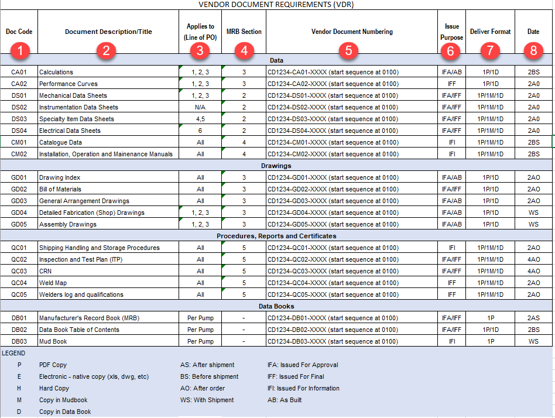Image resolution: width=555 pixels, height=418 pixels.
Task: Click the 'IFA: Issued For Approval' legend entry
Action: coord(303,365)
